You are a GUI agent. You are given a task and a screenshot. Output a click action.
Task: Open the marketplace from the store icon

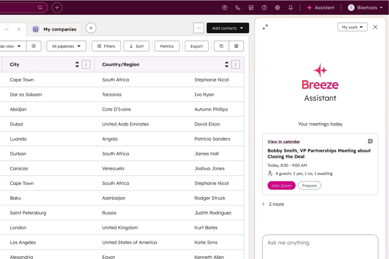click(x=251, y=7)
